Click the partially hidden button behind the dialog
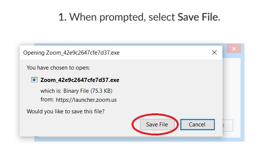The width and height of the screenshot is (265, 159). [x=228, y=125]
